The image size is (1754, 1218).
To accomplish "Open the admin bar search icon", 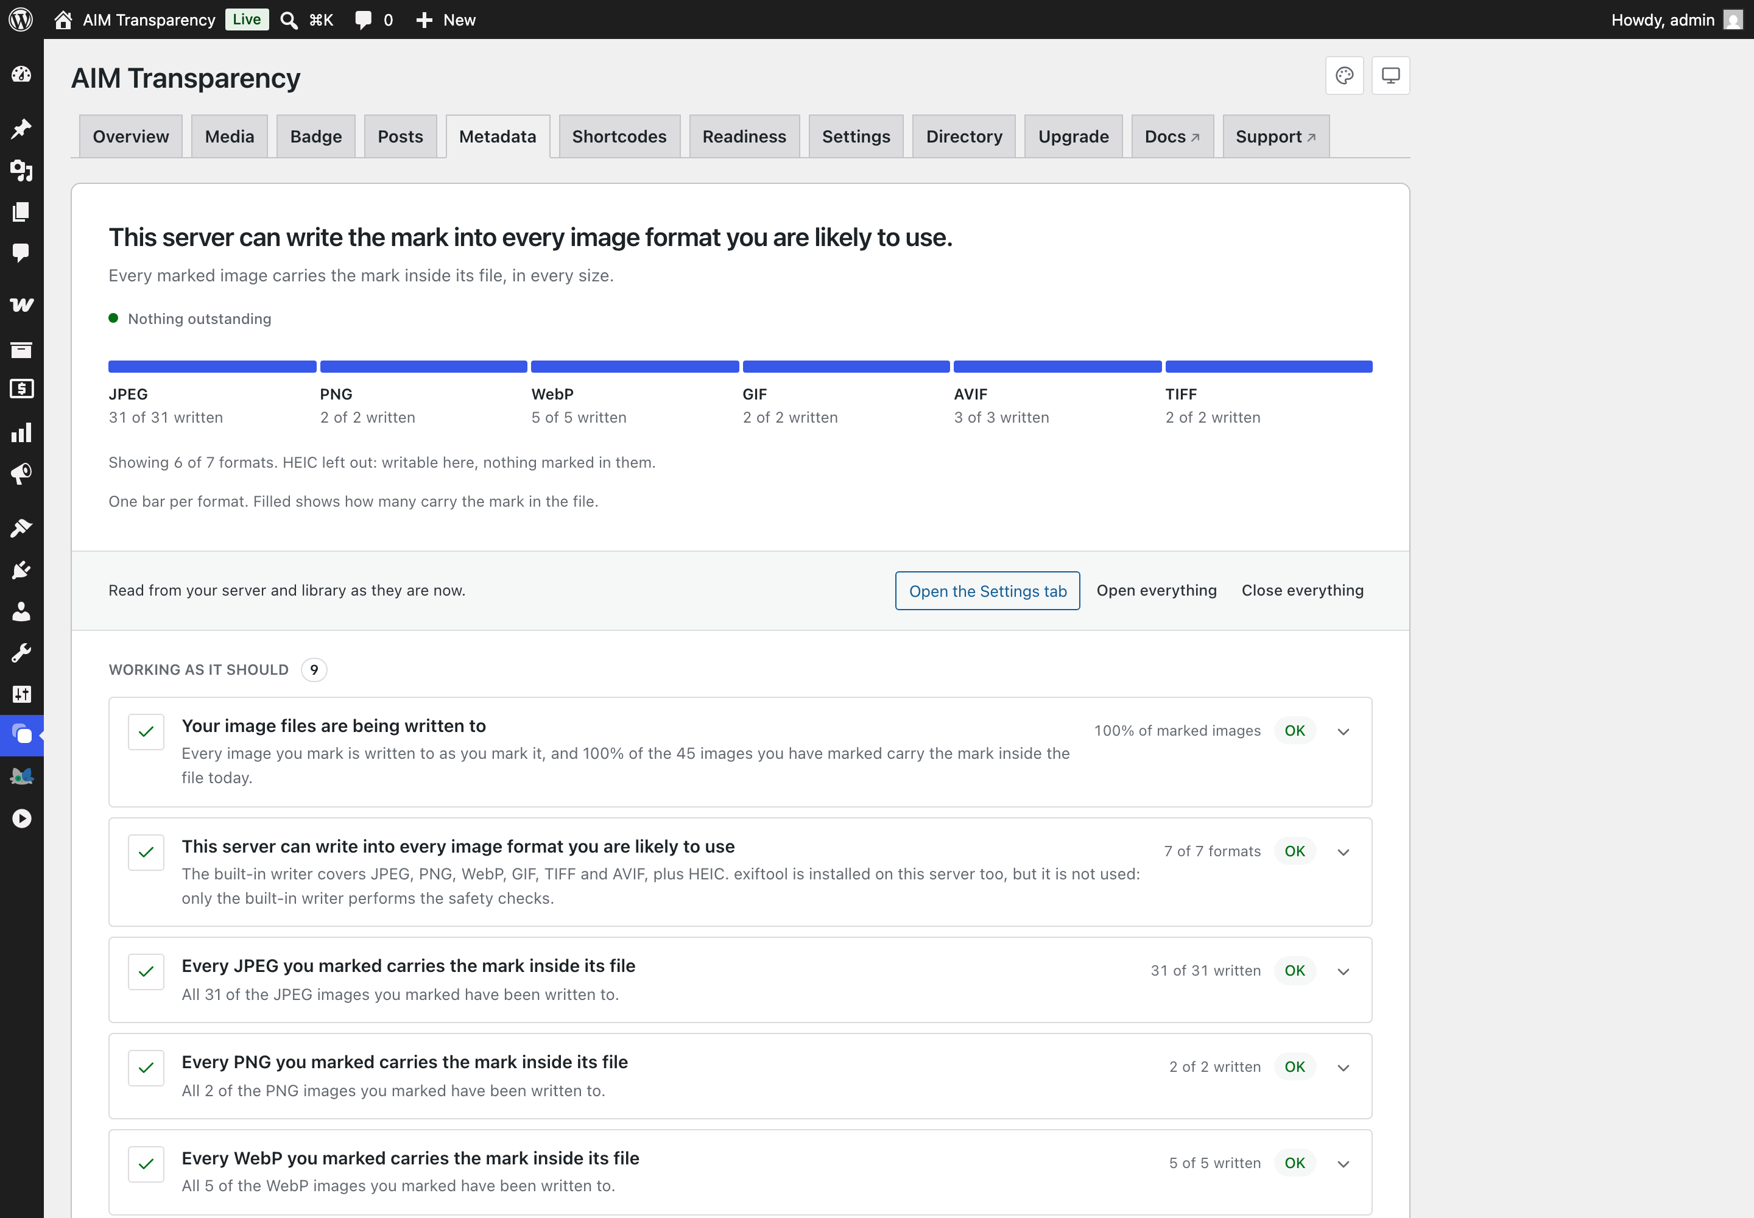I will [289, 20].
